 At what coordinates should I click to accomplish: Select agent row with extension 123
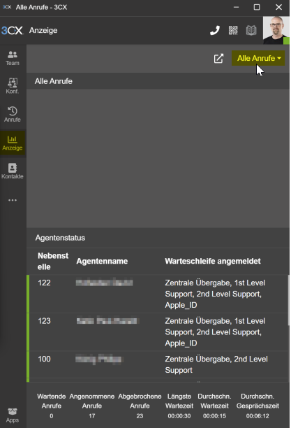pos(158,332)
